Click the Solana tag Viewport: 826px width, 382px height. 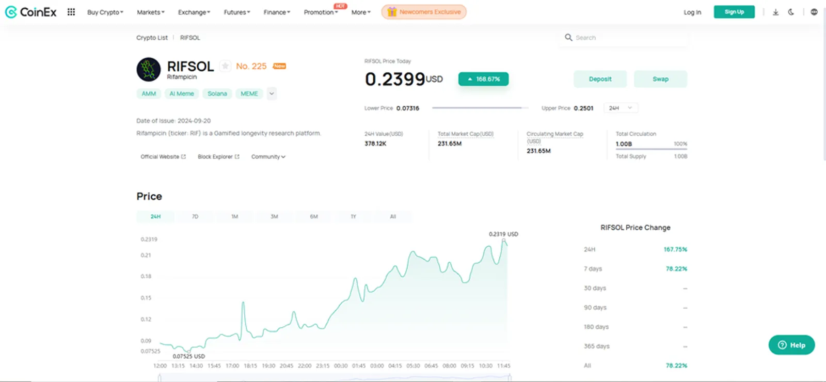(x=217, y=93)
